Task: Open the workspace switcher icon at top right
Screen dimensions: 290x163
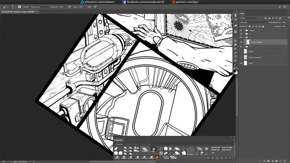Action: pos(285,7)
